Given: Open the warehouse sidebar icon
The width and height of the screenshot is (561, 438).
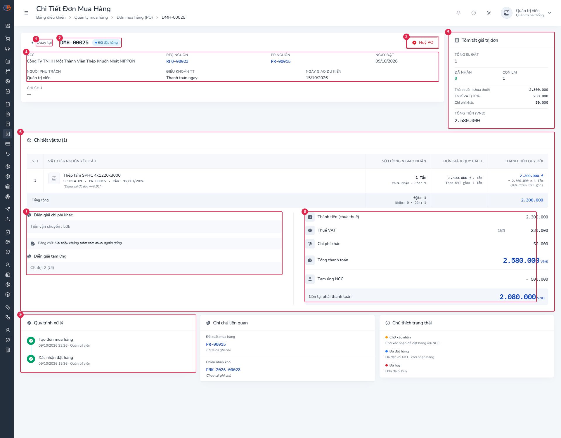Looking at the screenshot, I should [x=8, y=187].
